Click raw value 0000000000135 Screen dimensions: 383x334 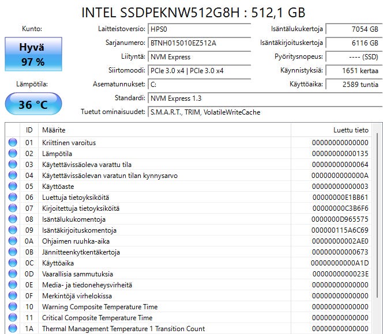pyautogui.click(x=340, y=153)
